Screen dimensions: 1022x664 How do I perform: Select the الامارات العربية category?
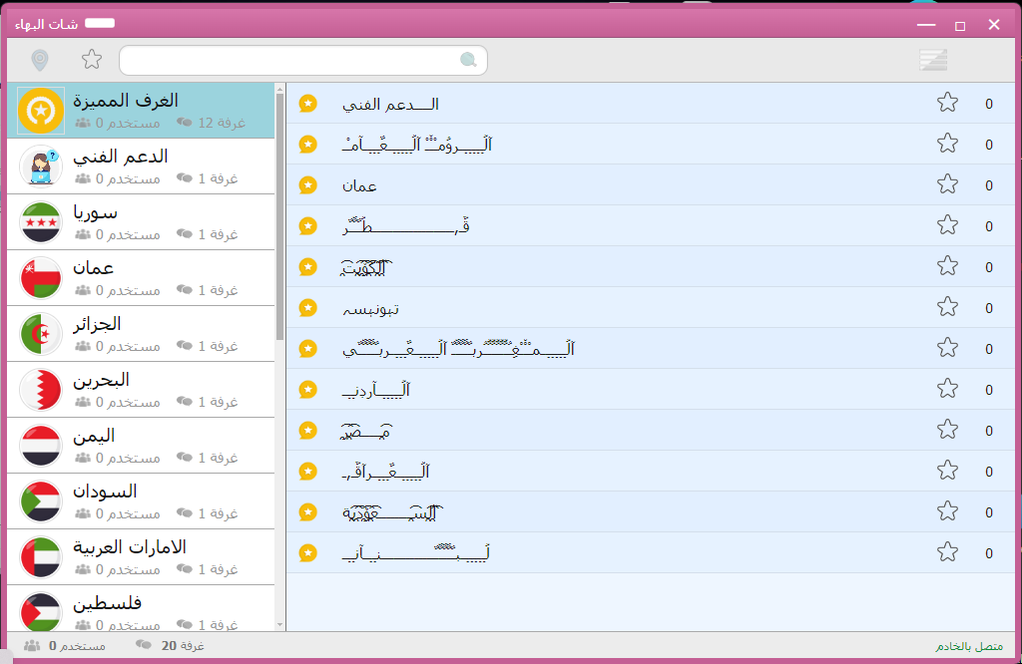[x=141, y=557]
